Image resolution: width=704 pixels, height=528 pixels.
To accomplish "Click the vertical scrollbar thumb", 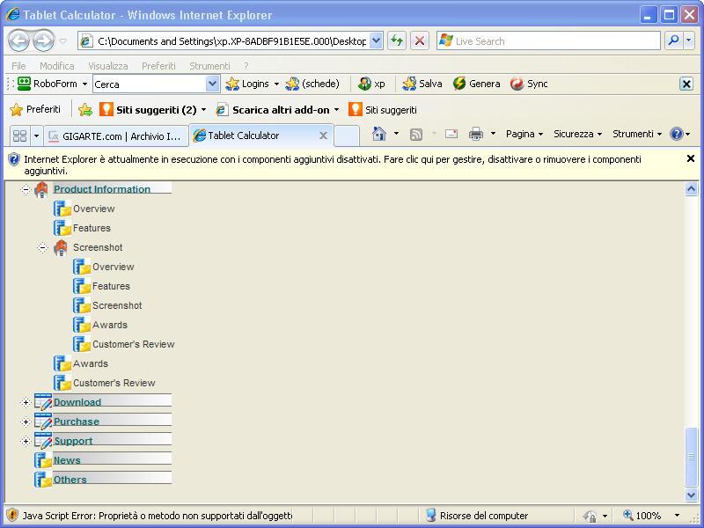I will coord(692,457).
